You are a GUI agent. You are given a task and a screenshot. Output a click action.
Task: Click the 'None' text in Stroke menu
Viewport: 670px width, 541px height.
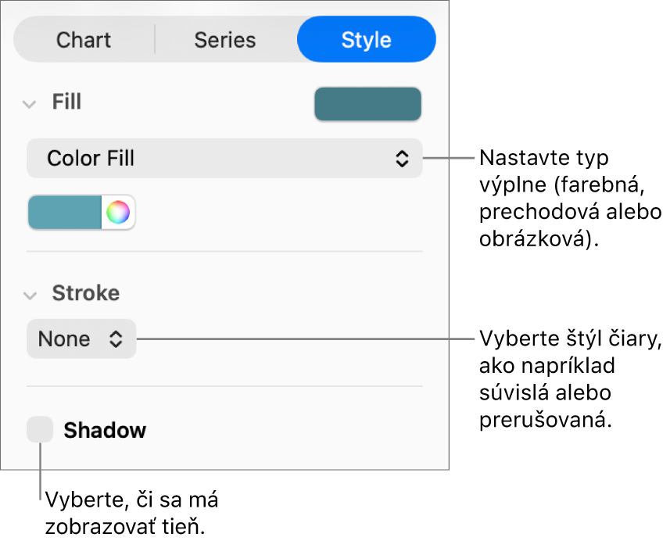point(64,339)
